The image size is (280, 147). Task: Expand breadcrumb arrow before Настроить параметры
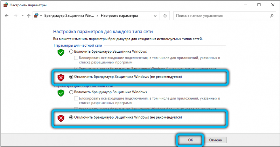click(x=97, y=16)
